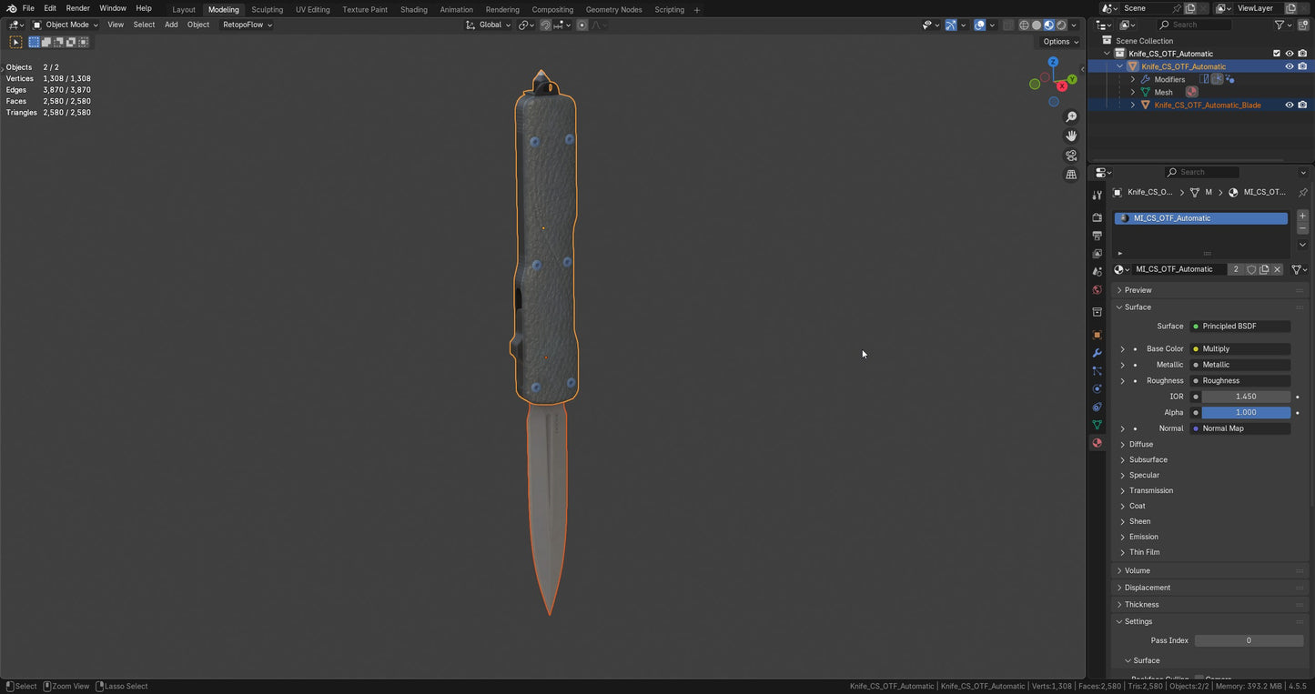The image size is (1315, 694).
Task: Expand the Modifiers entry in the outliner
Action: click(x=1133, y=79)
